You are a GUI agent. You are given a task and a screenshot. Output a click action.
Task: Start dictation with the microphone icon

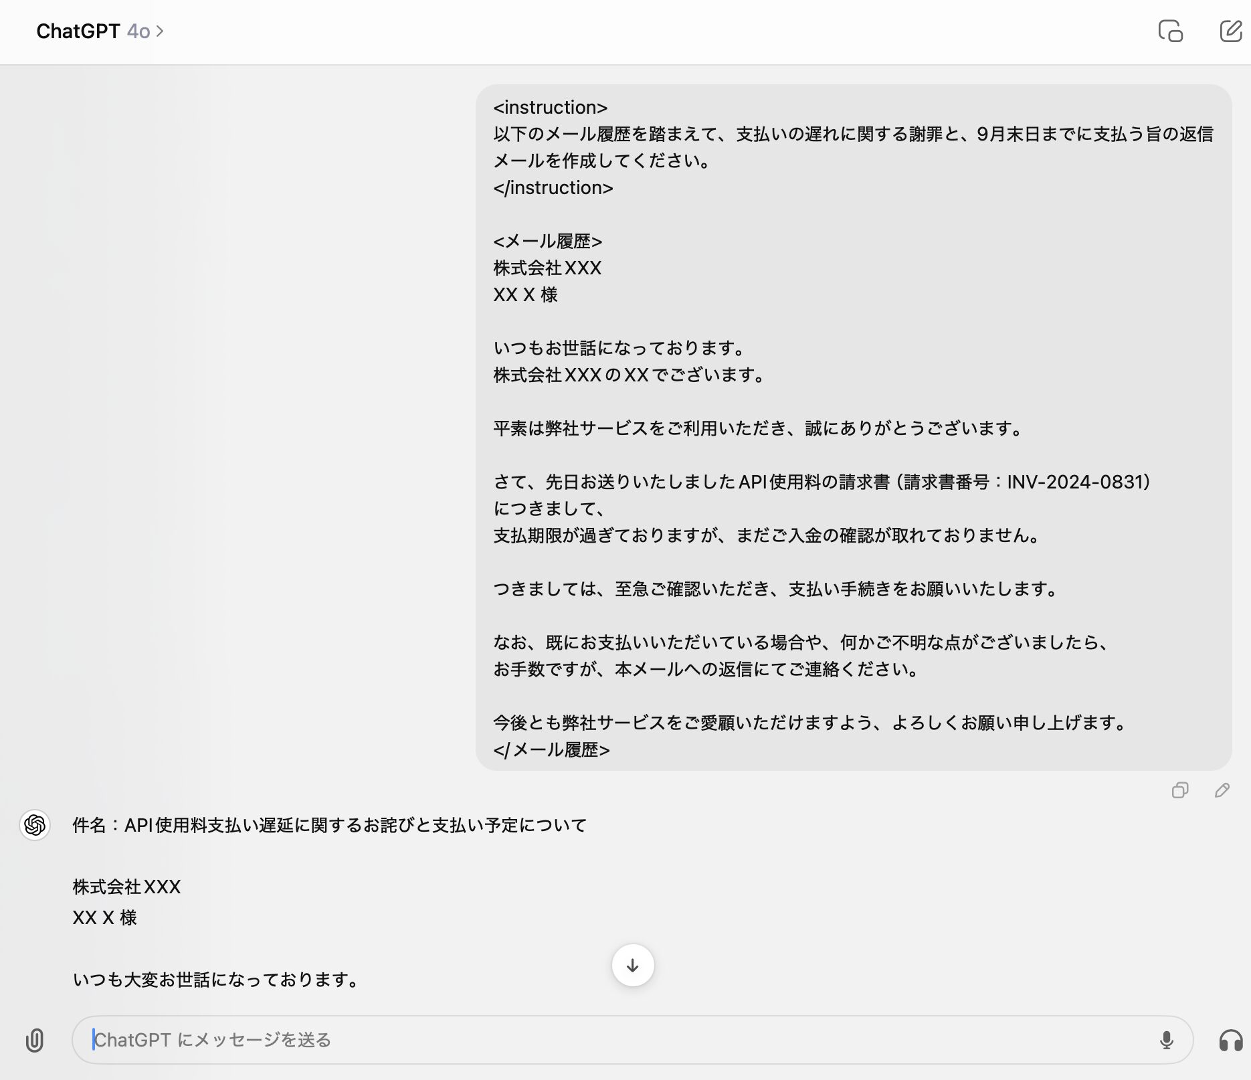pyautogui.click(x=1166, y=1040)
